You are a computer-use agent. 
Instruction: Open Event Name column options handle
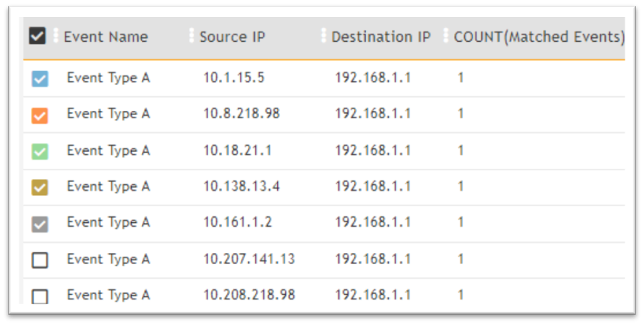pyautogui.click(x=57, y=36)
